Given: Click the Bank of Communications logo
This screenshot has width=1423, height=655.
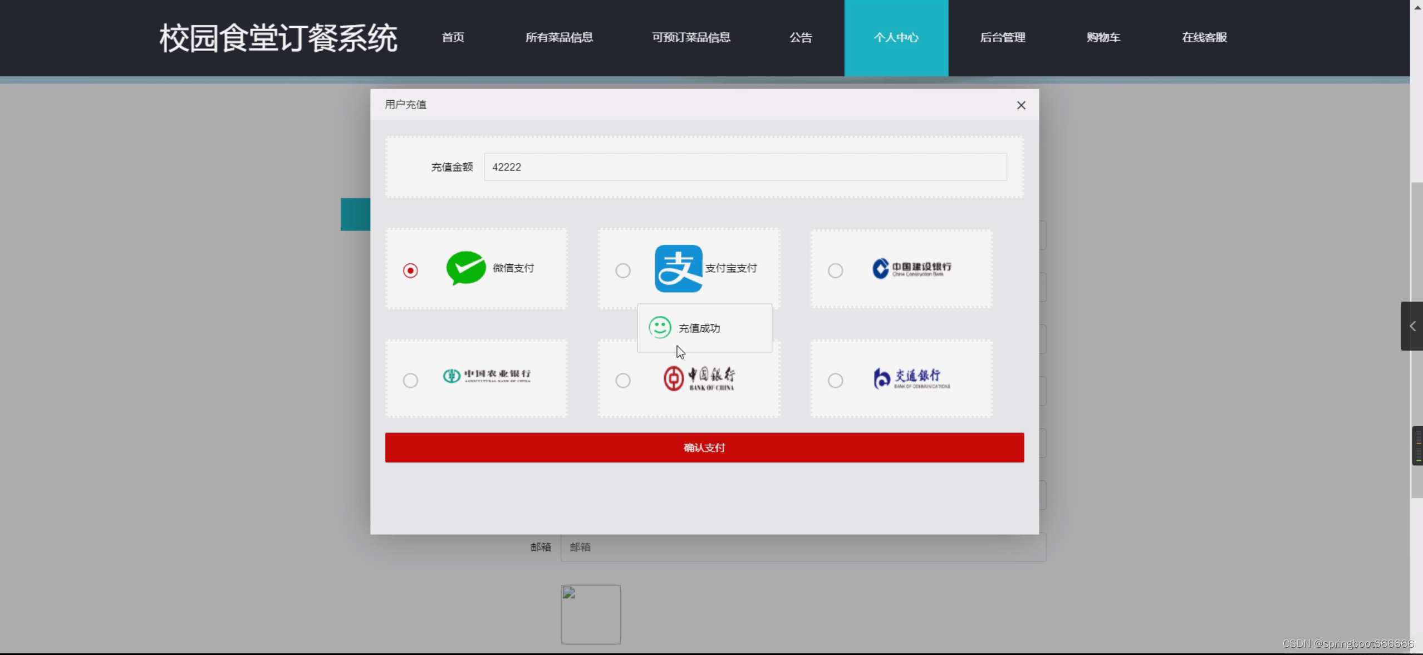Looking at the screenshot, I should pos(911,378).
